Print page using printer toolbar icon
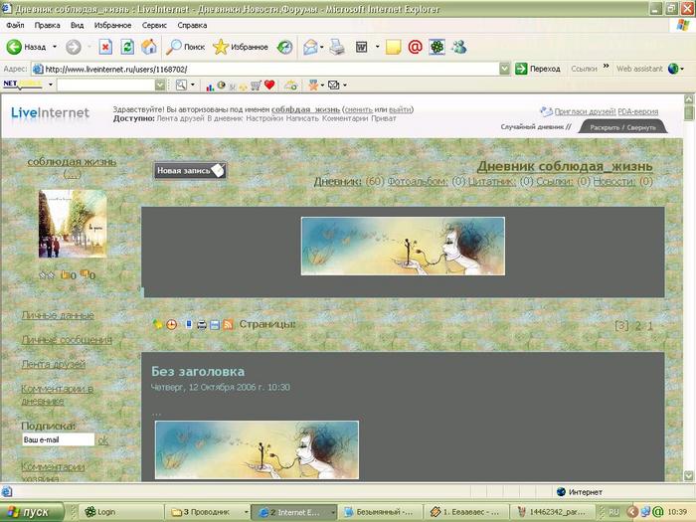 337,47
